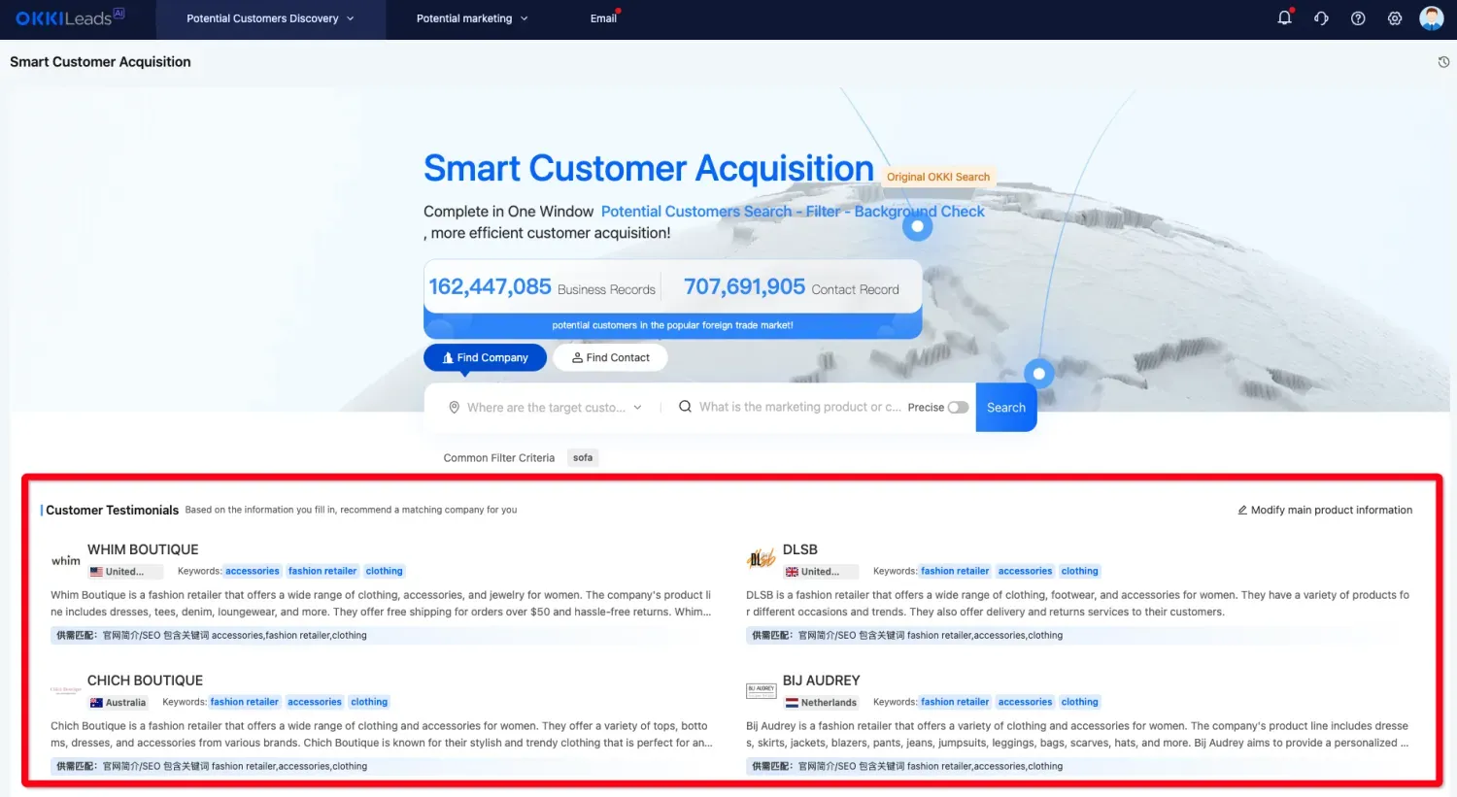Open the help question mark icon
Viewport: 1457px width, 797px height.
tap(1358, 18)
